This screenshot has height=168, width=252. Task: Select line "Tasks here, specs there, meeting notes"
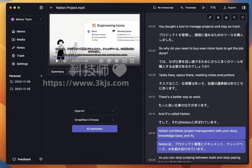pos(197,75)
